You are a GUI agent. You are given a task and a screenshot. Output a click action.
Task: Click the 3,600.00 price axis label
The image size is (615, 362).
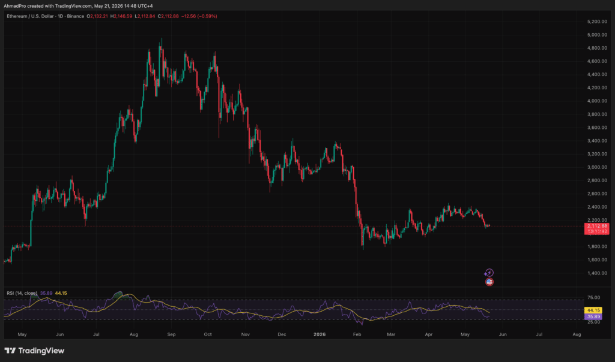597,128
